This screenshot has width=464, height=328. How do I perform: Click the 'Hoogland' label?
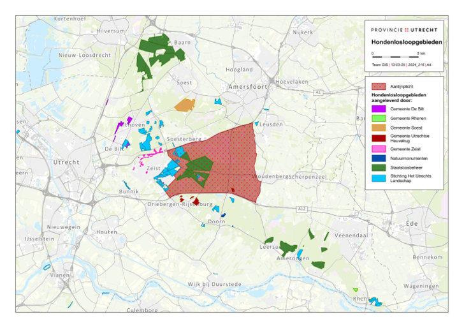[240, 70]
